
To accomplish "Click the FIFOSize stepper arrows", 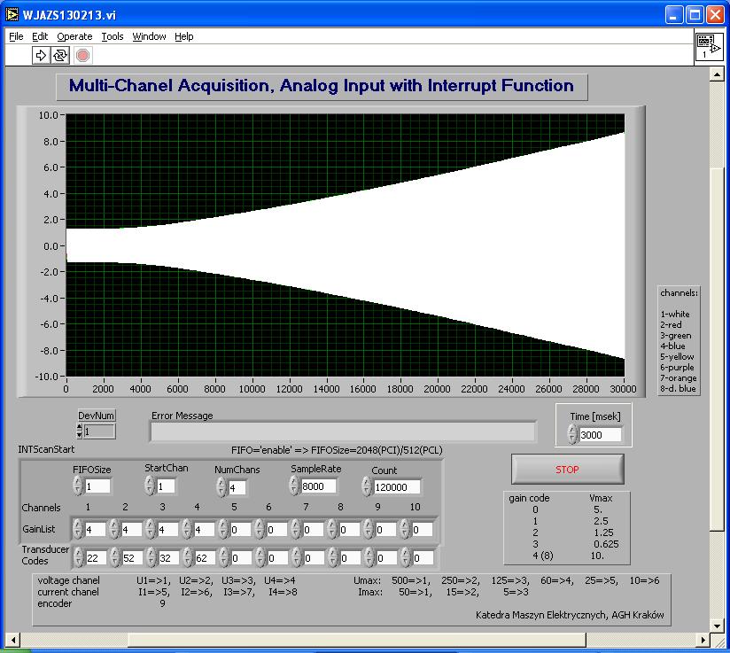I will [78, 486].
